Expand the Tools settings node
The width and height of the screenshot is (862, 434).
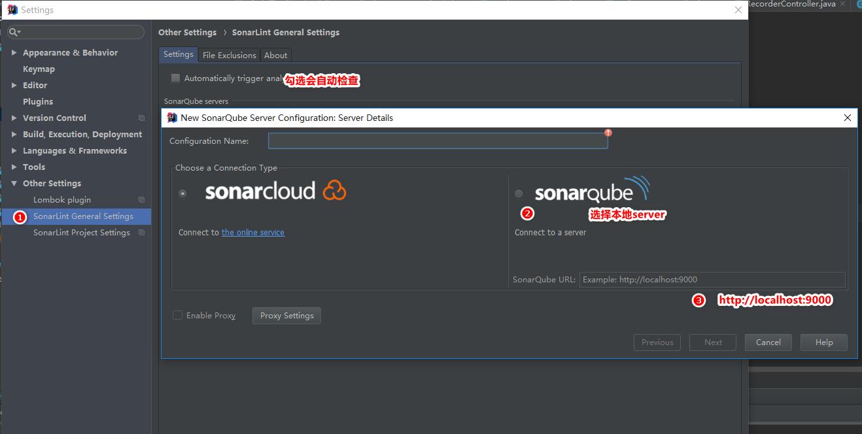pos(14,167)
